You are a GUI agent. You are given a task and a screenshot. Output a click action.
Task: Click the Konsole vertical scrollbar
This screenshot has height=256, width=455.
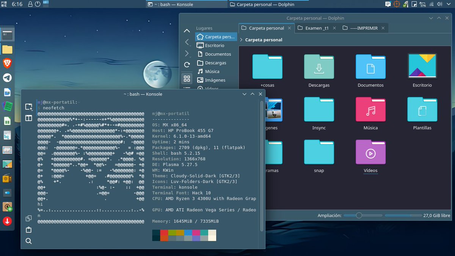tap(262, 166)
